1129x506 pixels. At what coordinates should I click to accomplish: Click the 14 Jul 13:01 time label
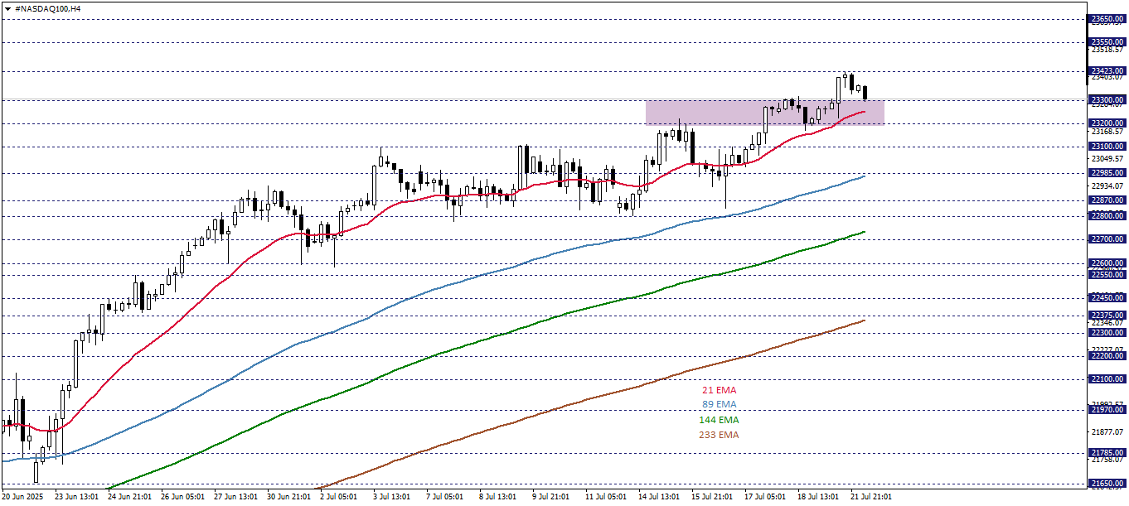660,498
